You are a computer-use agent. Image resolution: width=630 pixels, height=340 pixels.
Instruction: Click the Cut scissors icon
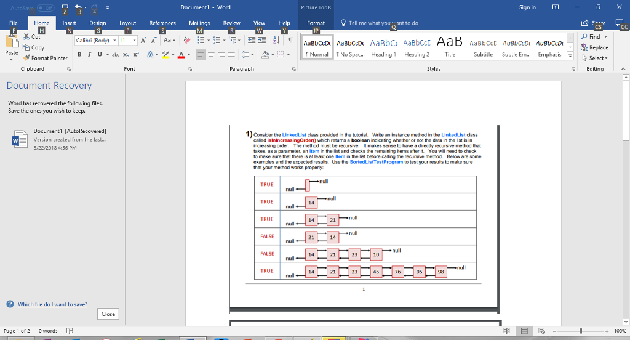[x=26, y=36]
